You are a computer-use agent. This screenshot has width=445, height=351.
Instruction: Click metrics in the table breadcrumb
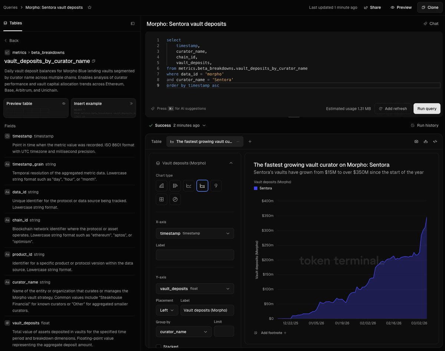tap(19, 52)
